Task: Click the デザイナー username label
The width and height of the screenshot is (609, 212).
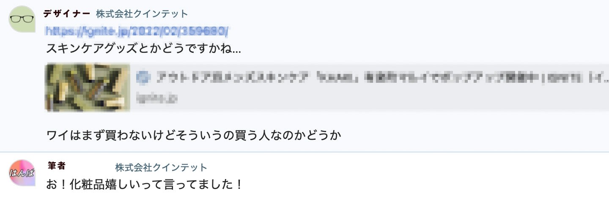Action: 67,14
